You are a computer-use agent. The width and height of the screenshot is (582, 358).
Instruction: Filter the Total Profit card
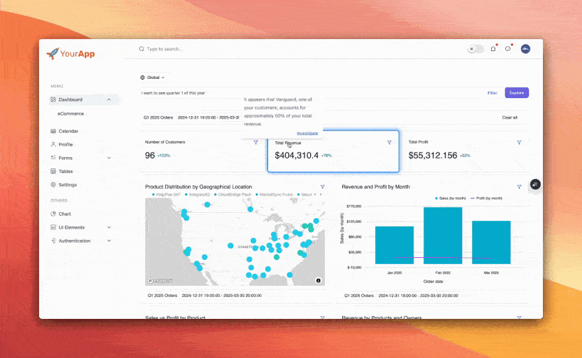519,143
